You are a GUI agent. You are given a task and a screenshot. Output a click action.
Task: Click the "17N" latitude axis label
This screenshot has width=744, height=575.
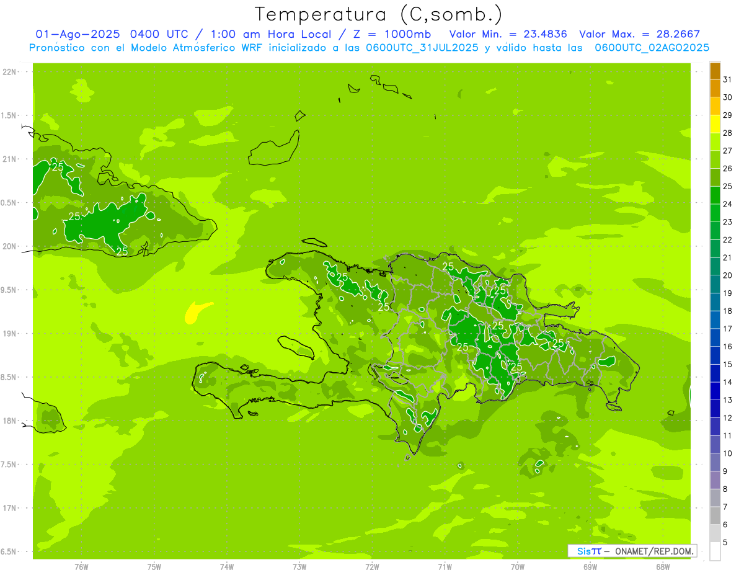coord(9,508)
